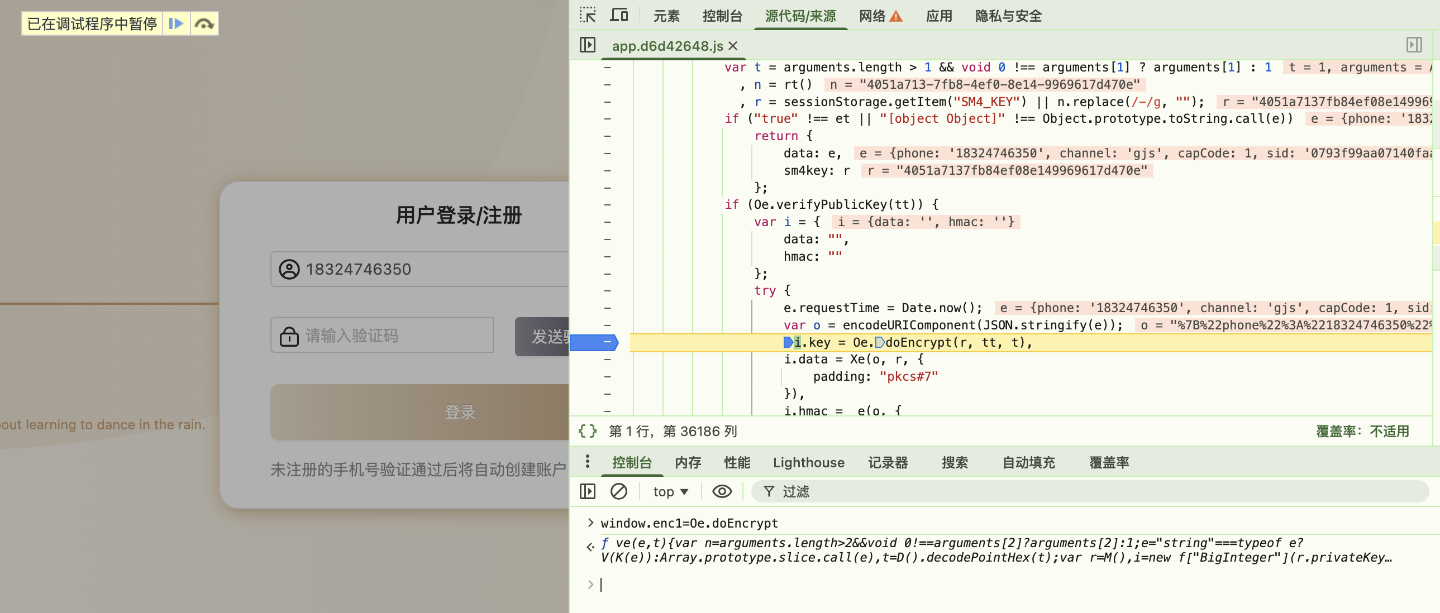
Task: Show the console sidebar
Action: [587, 491]
